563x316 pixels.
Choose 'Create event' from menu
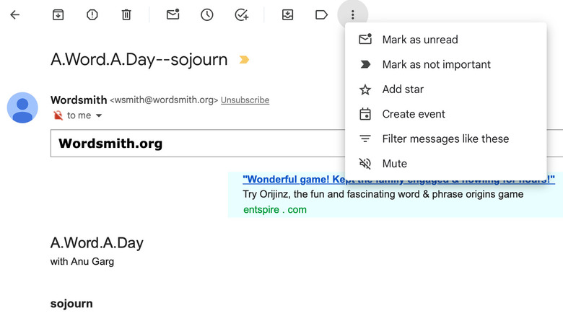[x=414, y=114]
